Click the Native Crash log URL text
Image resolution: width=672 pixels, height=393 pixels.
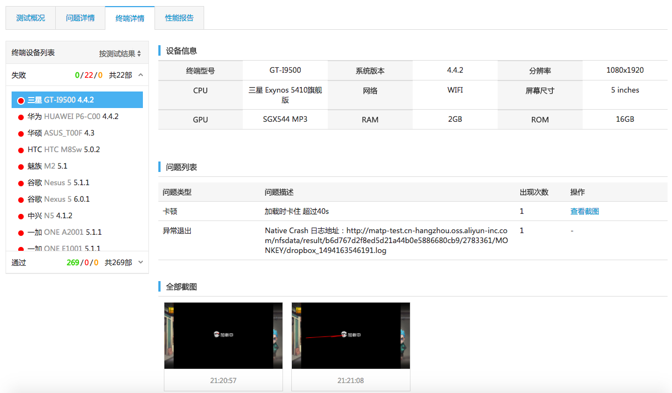386,240
